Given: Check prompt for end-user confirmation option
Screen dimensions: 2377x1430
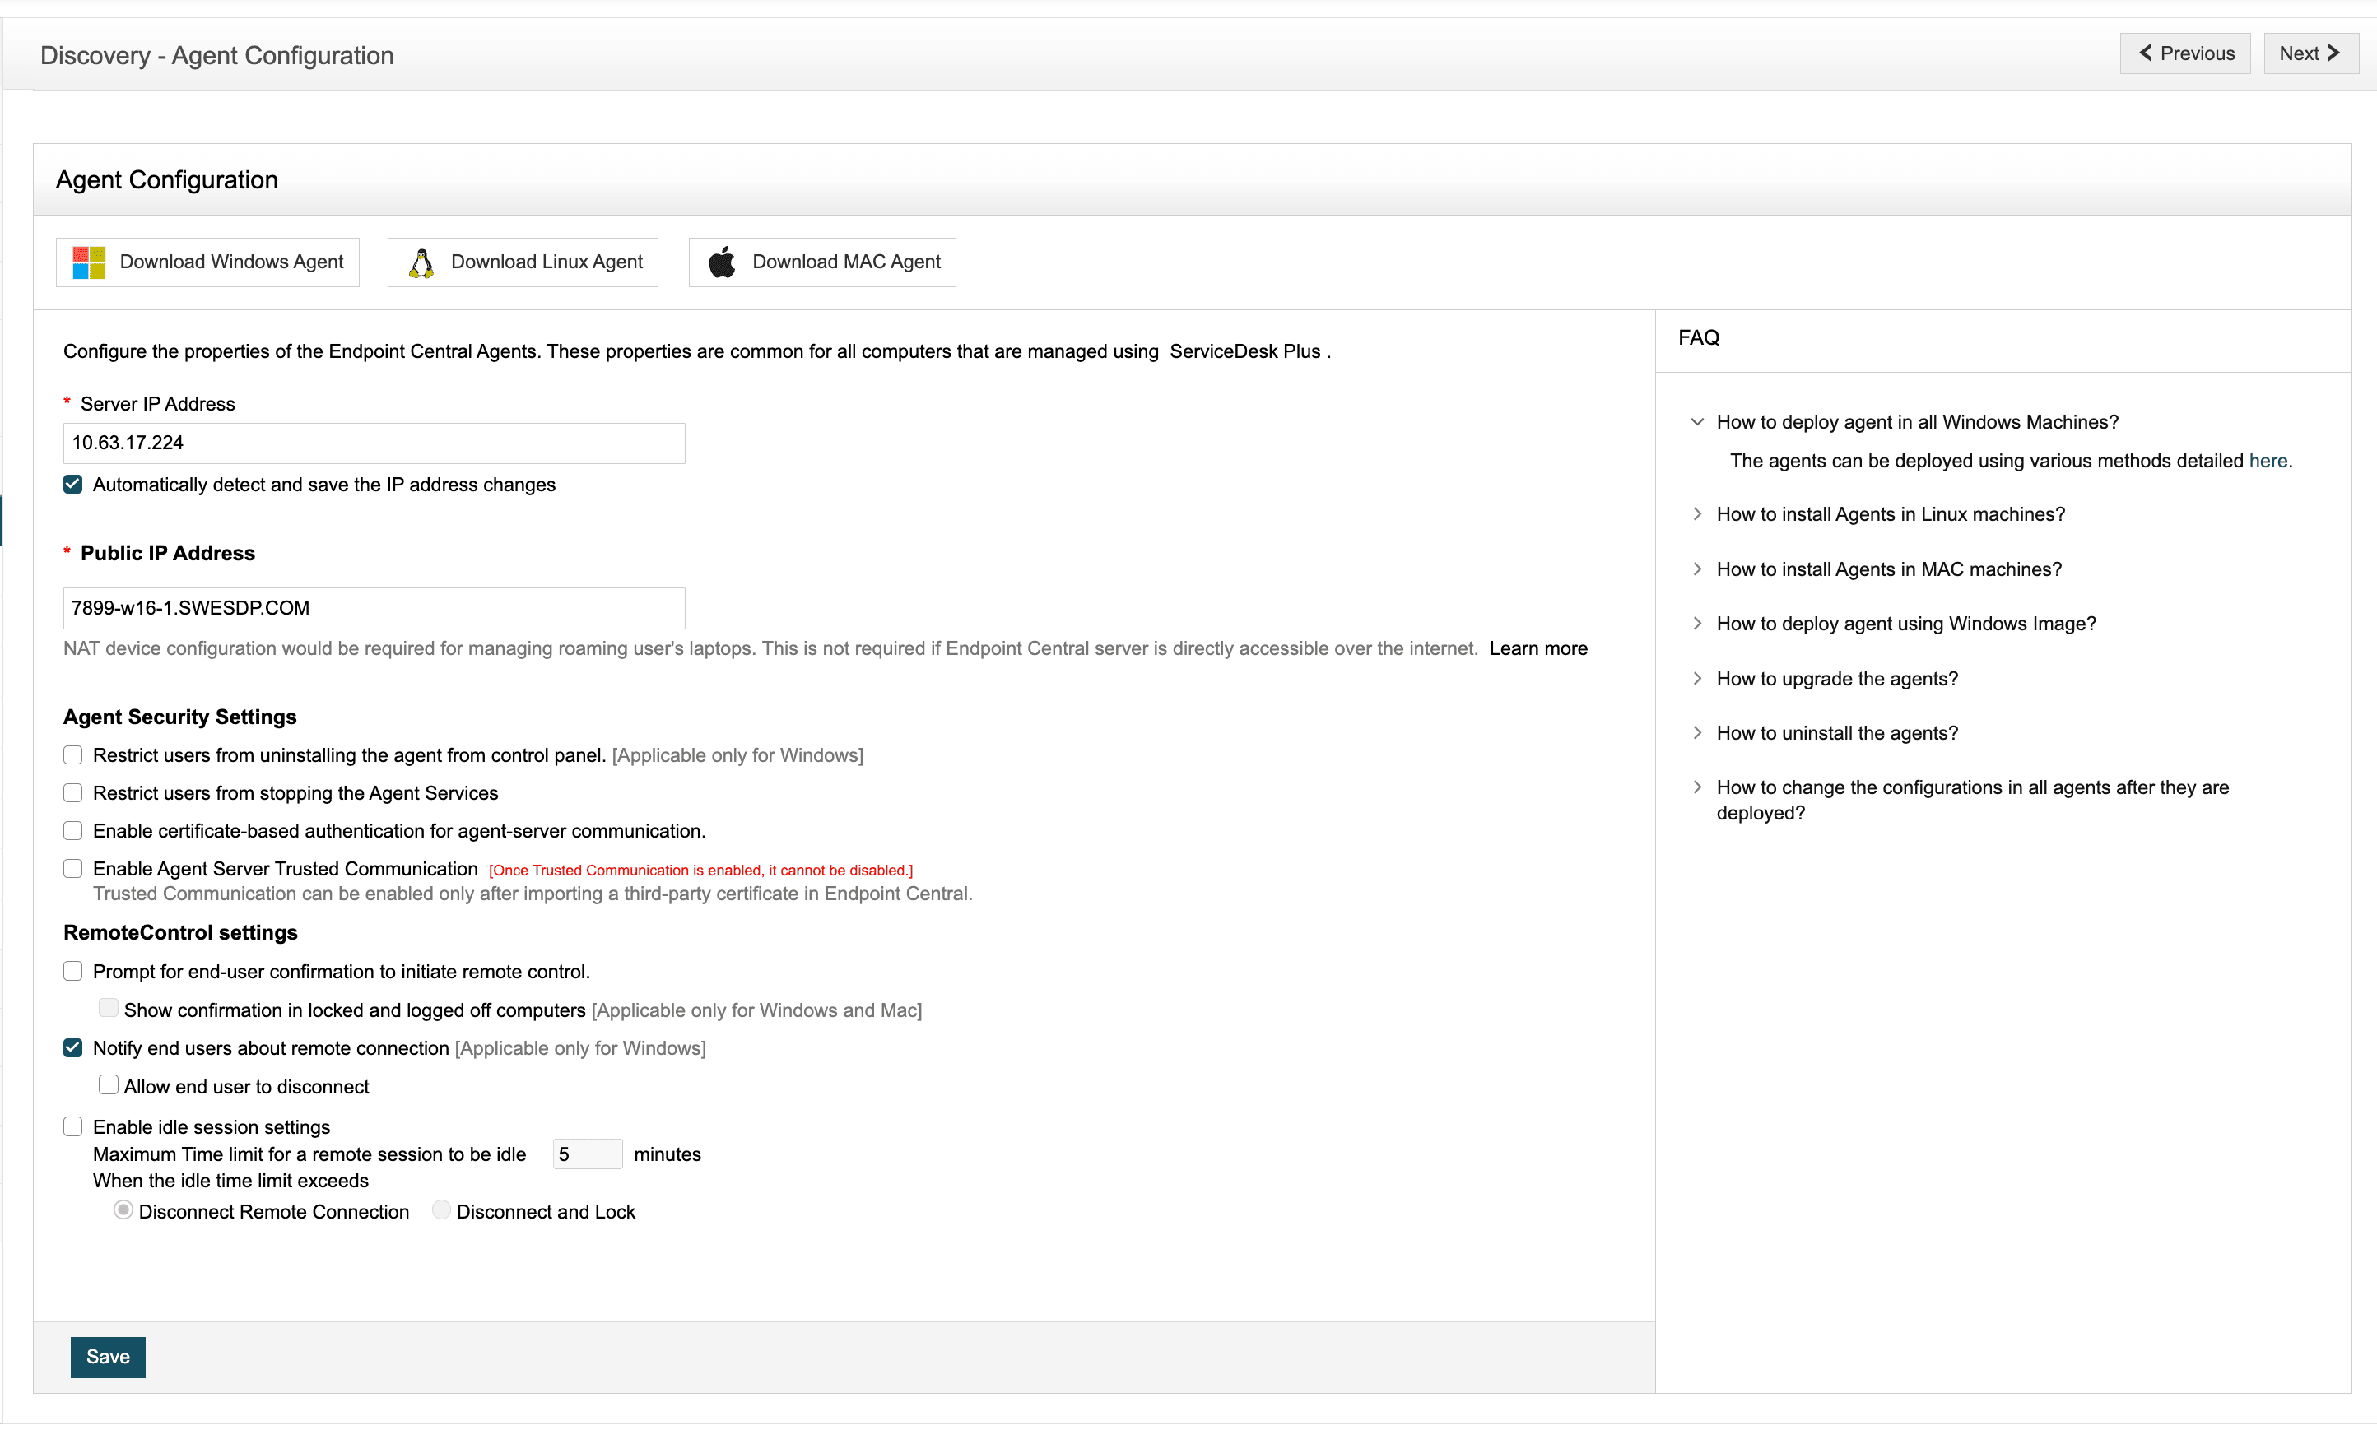Looking at the screenshot, I should coord(72,970).
